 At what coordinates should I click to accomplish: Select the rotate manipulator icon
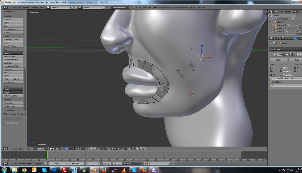pyautogui.click(x=70, y=149)
